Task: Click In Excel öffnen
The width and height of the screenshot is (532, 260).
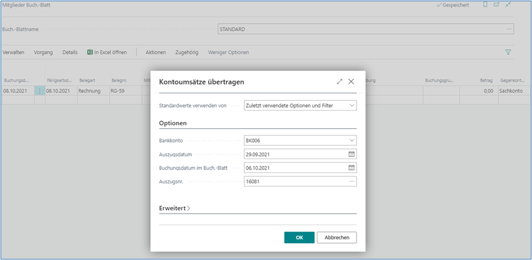Action: coord(107,53)
